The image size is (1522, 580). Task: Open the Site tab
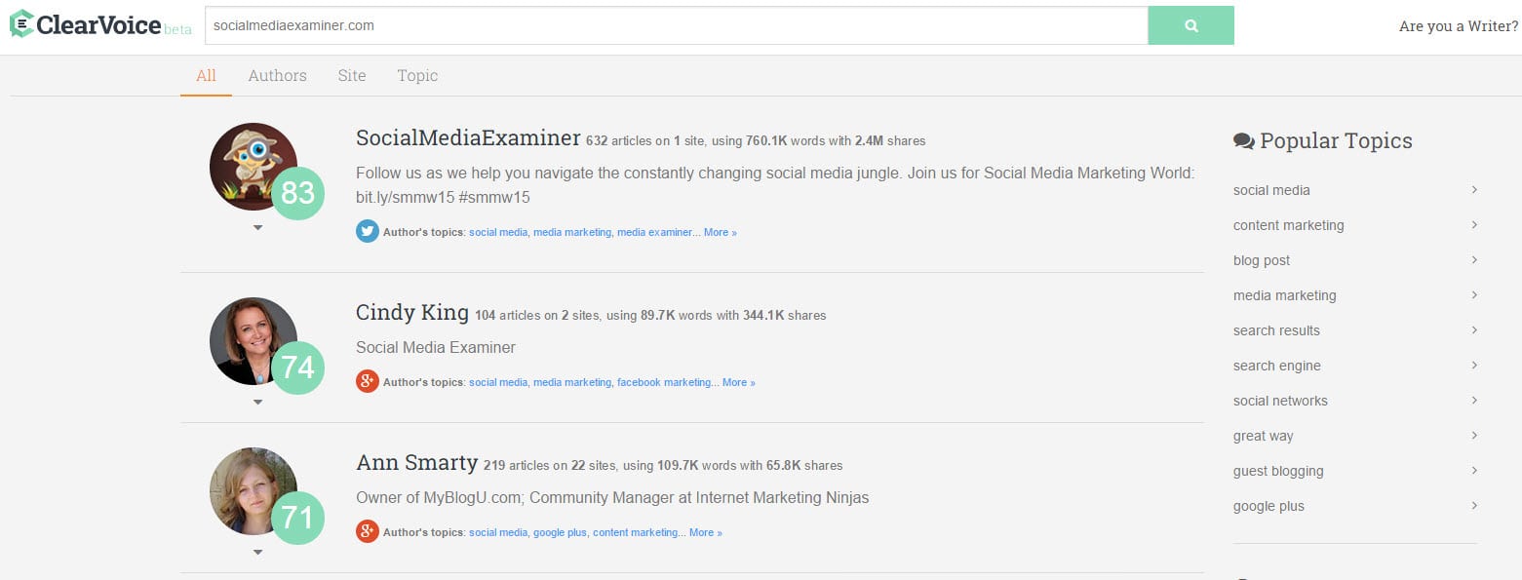[x=352, y=76]
